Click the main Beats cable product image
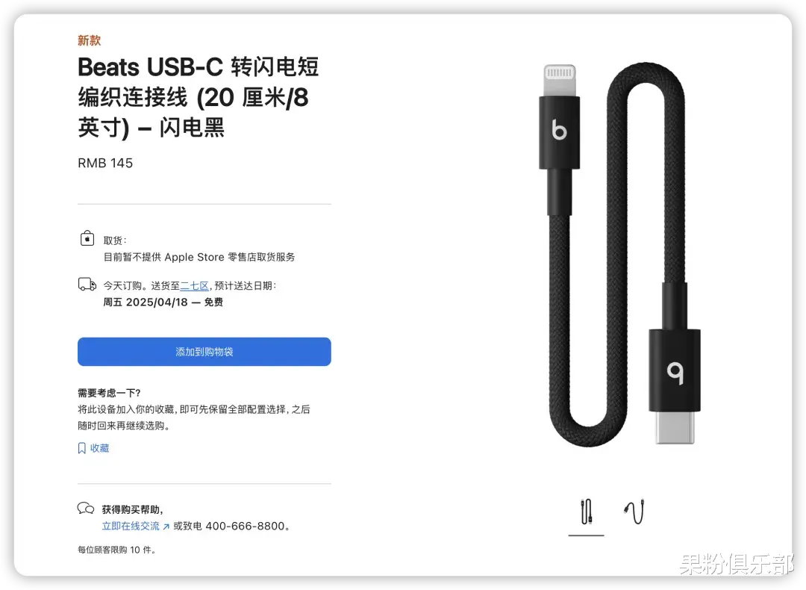The height and width of the screenshot is (590, 806). coord(619,254)
